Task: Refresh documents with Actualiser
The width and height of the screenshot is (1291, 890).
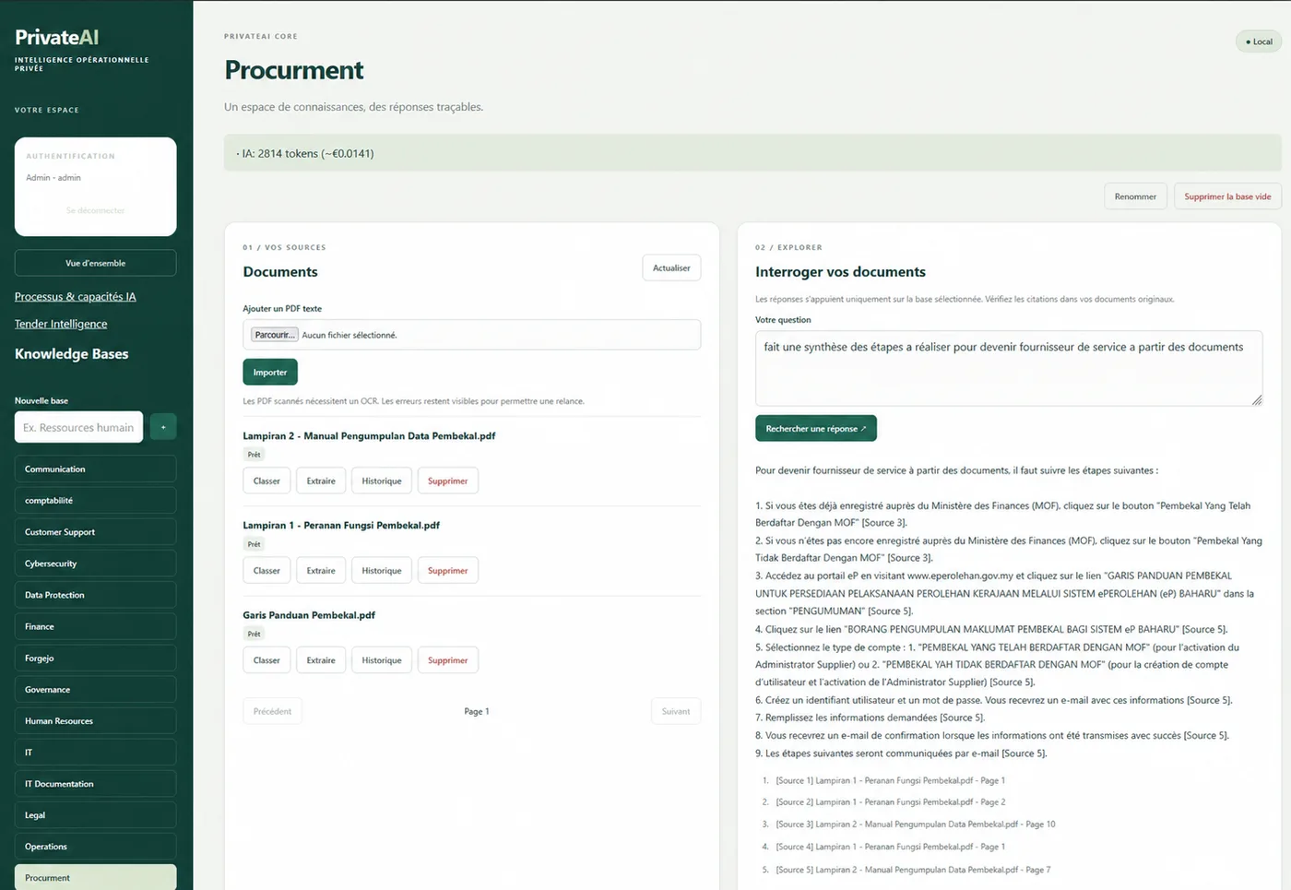Action: (671, 267)
